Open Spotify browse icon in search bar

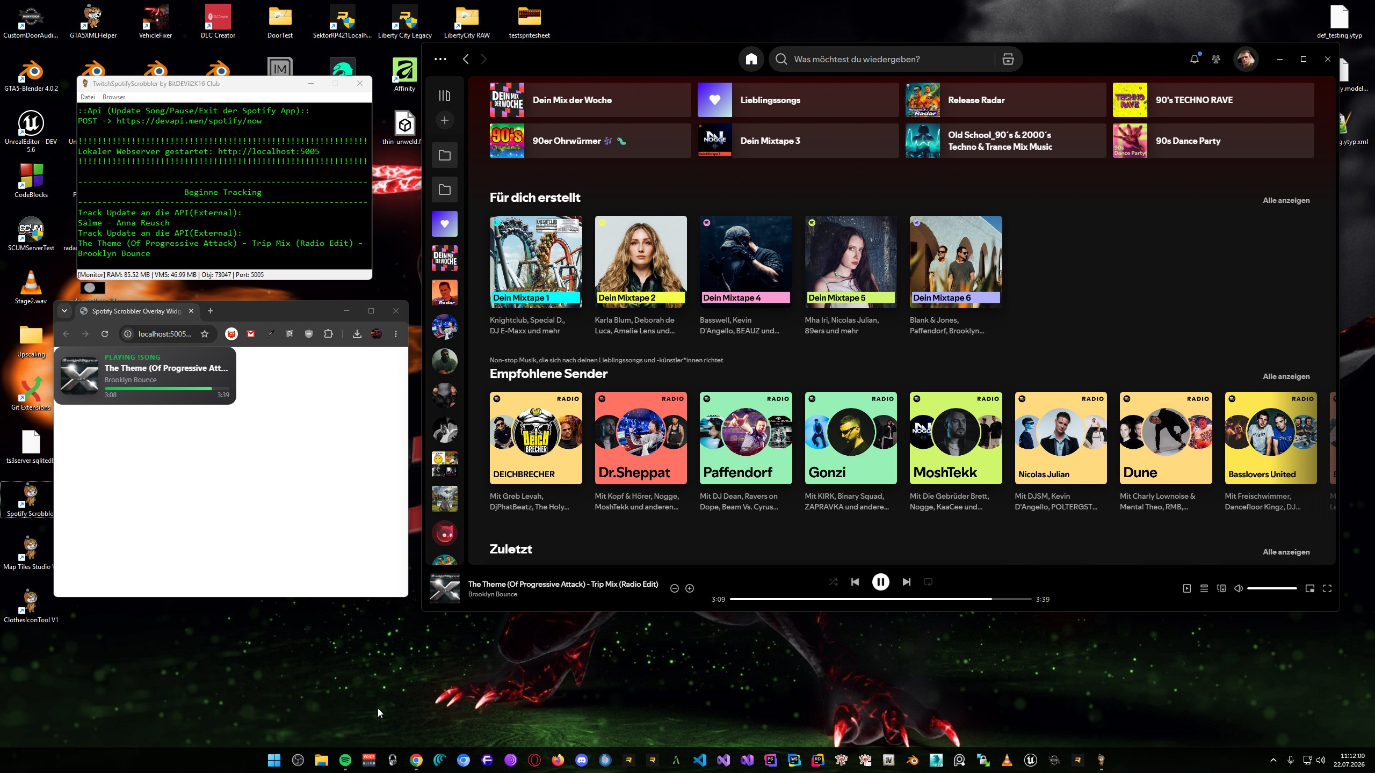pyautogui.click(x=1008, y=59)
